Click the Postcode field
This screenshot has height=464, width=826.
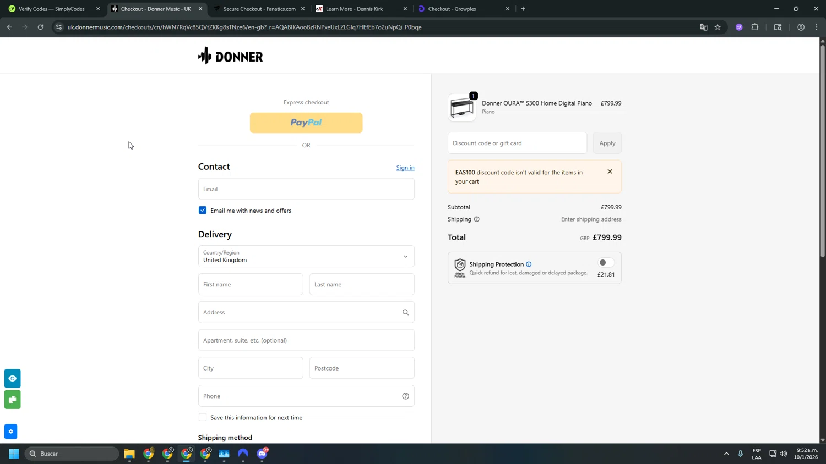[362, 368]
